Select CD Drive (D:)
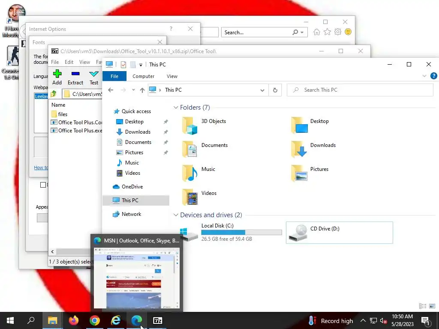The image size is (439, 329). 340,233
